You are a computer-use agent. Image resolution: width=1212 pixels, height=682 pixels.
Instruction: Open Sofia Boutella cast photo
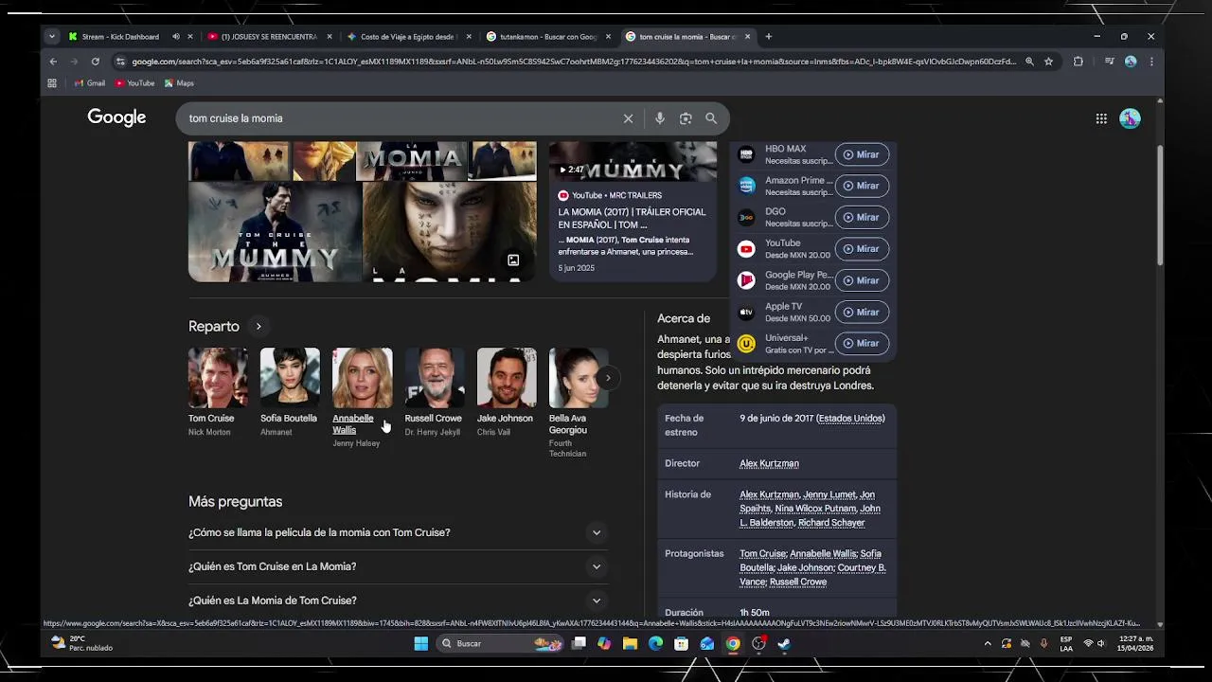(290, 378)
